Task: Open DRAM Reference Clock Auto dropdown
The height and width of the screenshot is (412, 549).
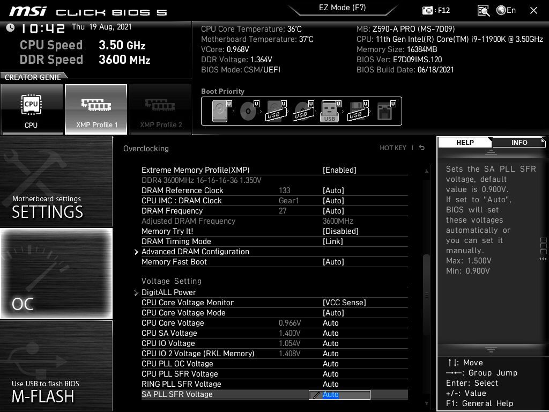Action: 333,190
